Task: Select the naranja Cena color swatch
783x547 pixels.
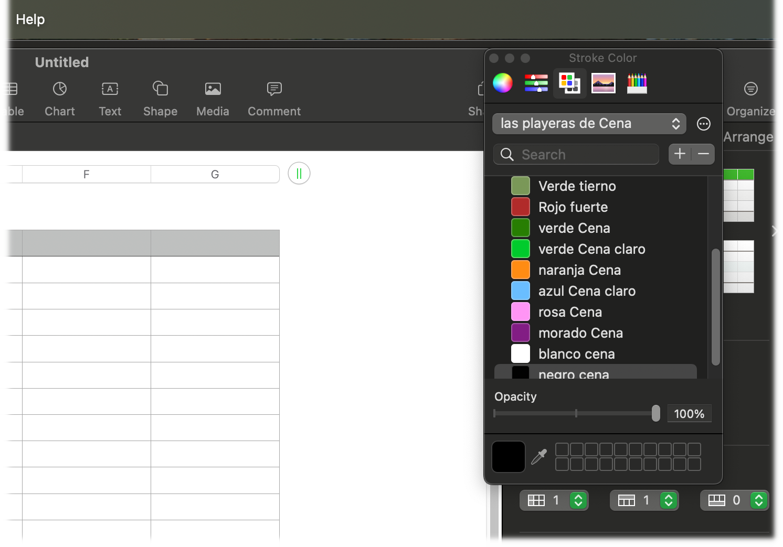Action: pos(521,270)
